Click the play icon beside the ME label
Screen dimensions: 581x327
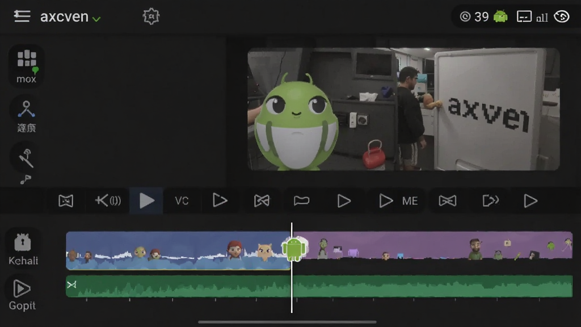pos(386,201)
